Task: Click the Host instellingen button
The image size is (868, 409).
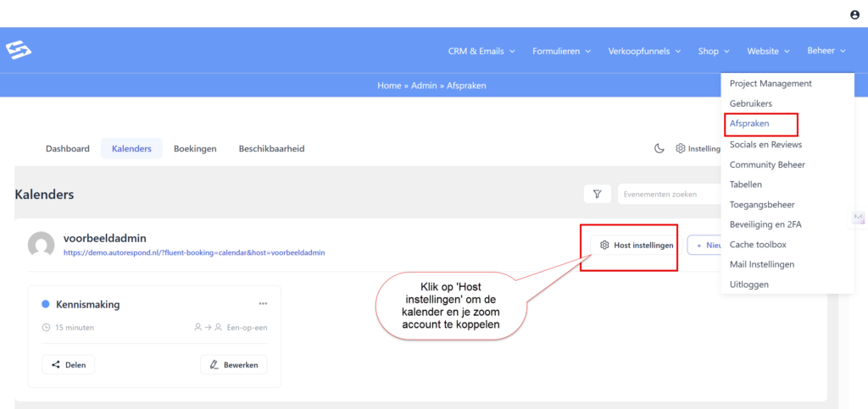Action: click(x=637, y=246)
